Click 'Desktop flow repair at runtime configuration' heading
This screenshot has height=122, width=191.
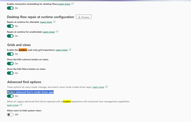[x=40, y=17]
